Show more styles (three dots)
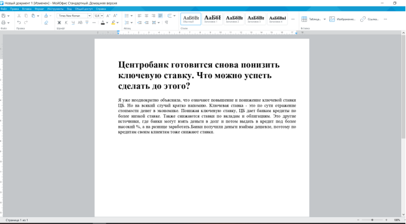The width and height of the screenshot is (406, 224). pos(293,19)
